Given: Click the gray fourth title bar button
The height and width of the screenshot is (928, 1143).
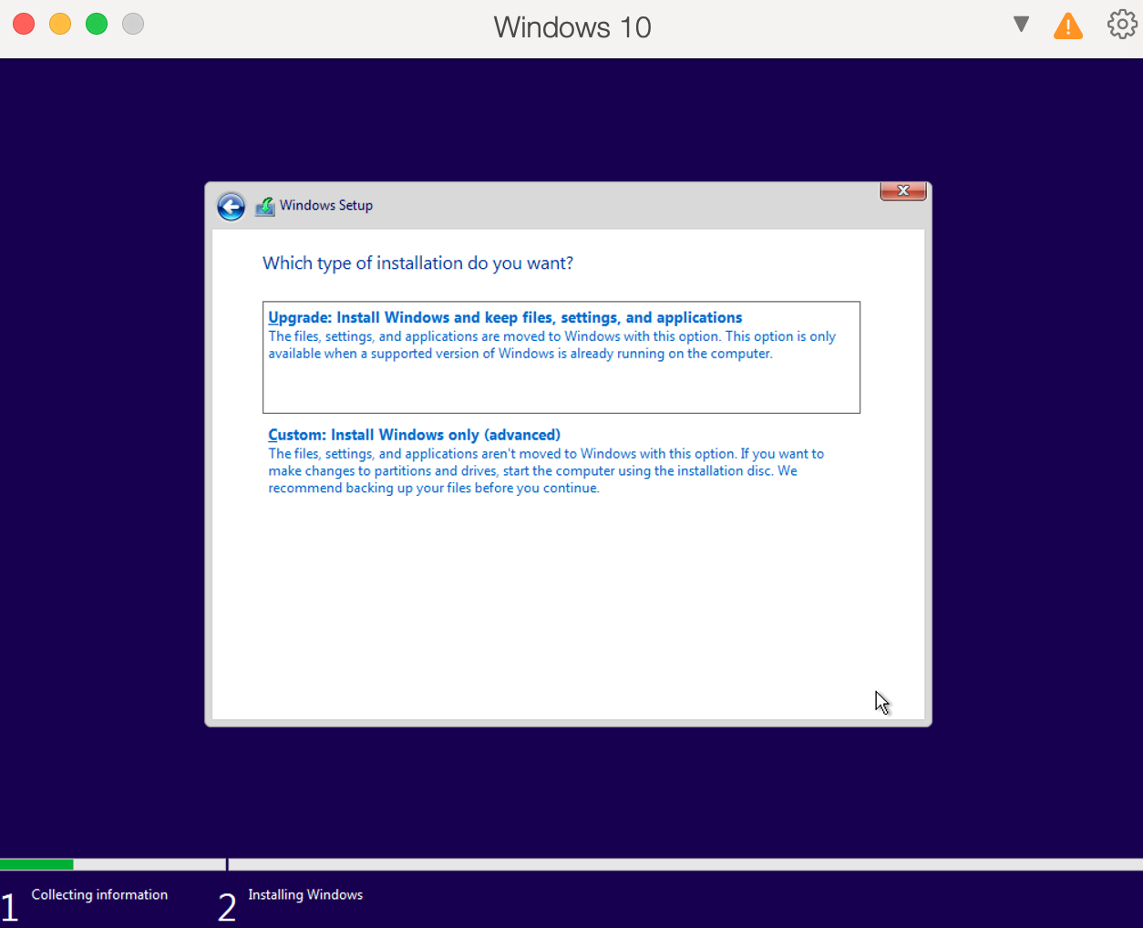Looking at the screenshot, I should (133, 25).
